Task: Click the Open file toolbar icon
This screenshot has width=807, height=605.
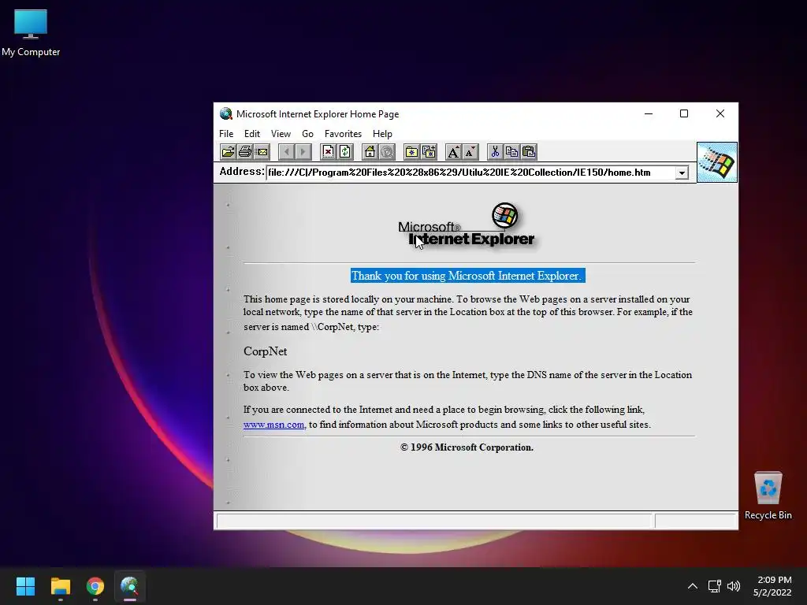Action: point(228,152)
